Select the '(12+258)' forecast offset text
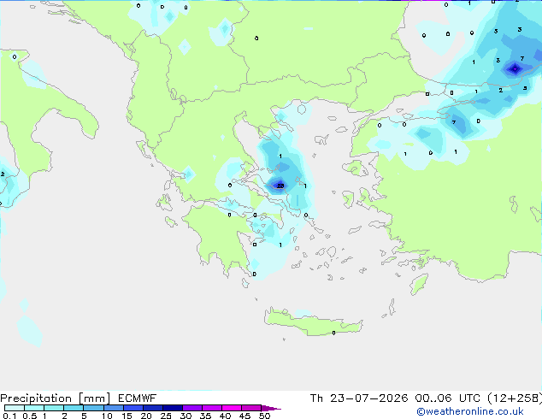Screen dimensions: 542x419 pyautogui.click(x=515, y=398)
